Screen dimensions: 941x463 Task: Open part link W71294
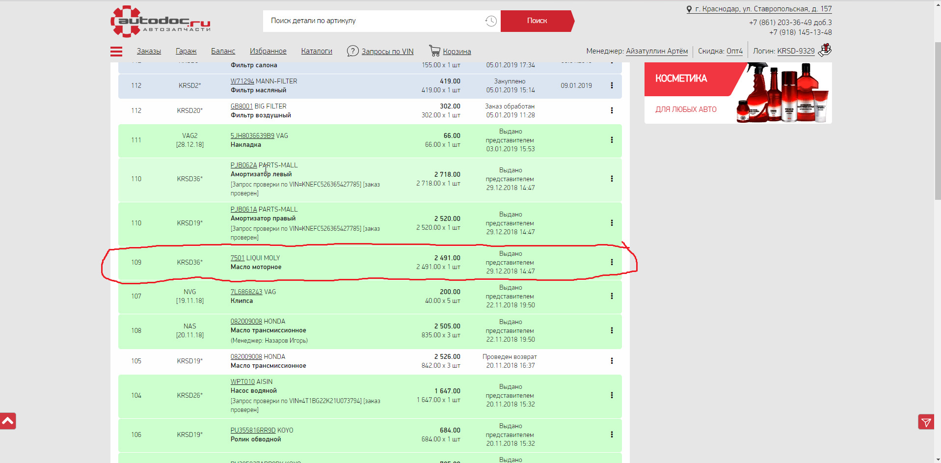[x=242, y=82]
